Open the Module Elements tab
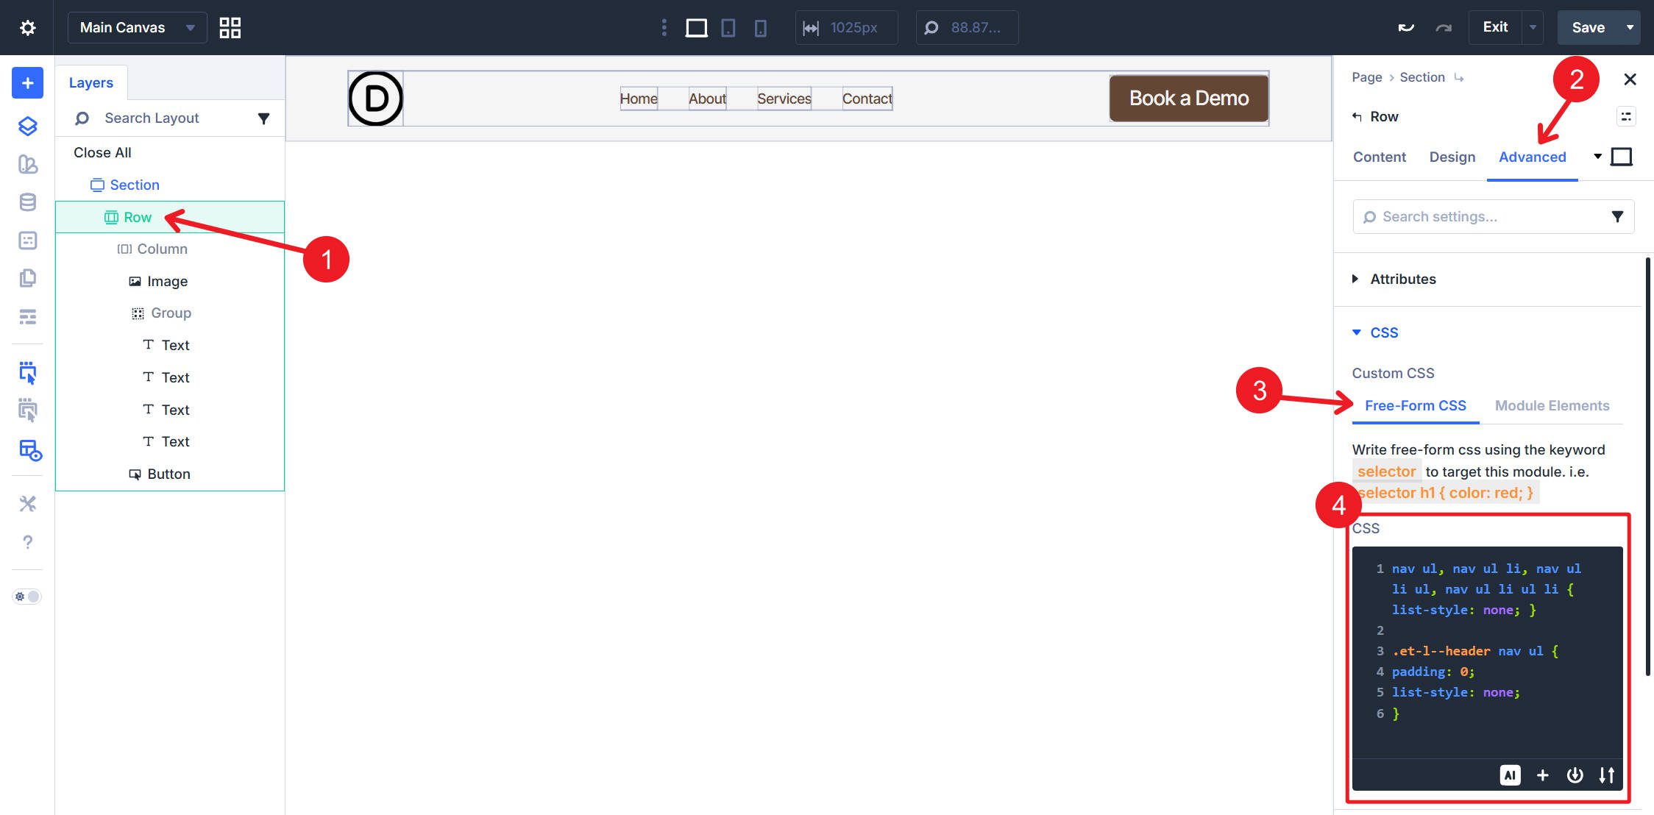Screen dimensions: 1654x815 pyautogui.click(x=1552, y=405)
